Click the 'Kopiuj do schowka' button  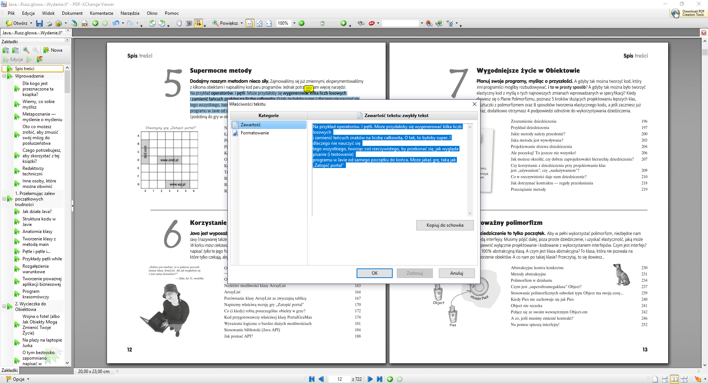click(x=445, y=225)
